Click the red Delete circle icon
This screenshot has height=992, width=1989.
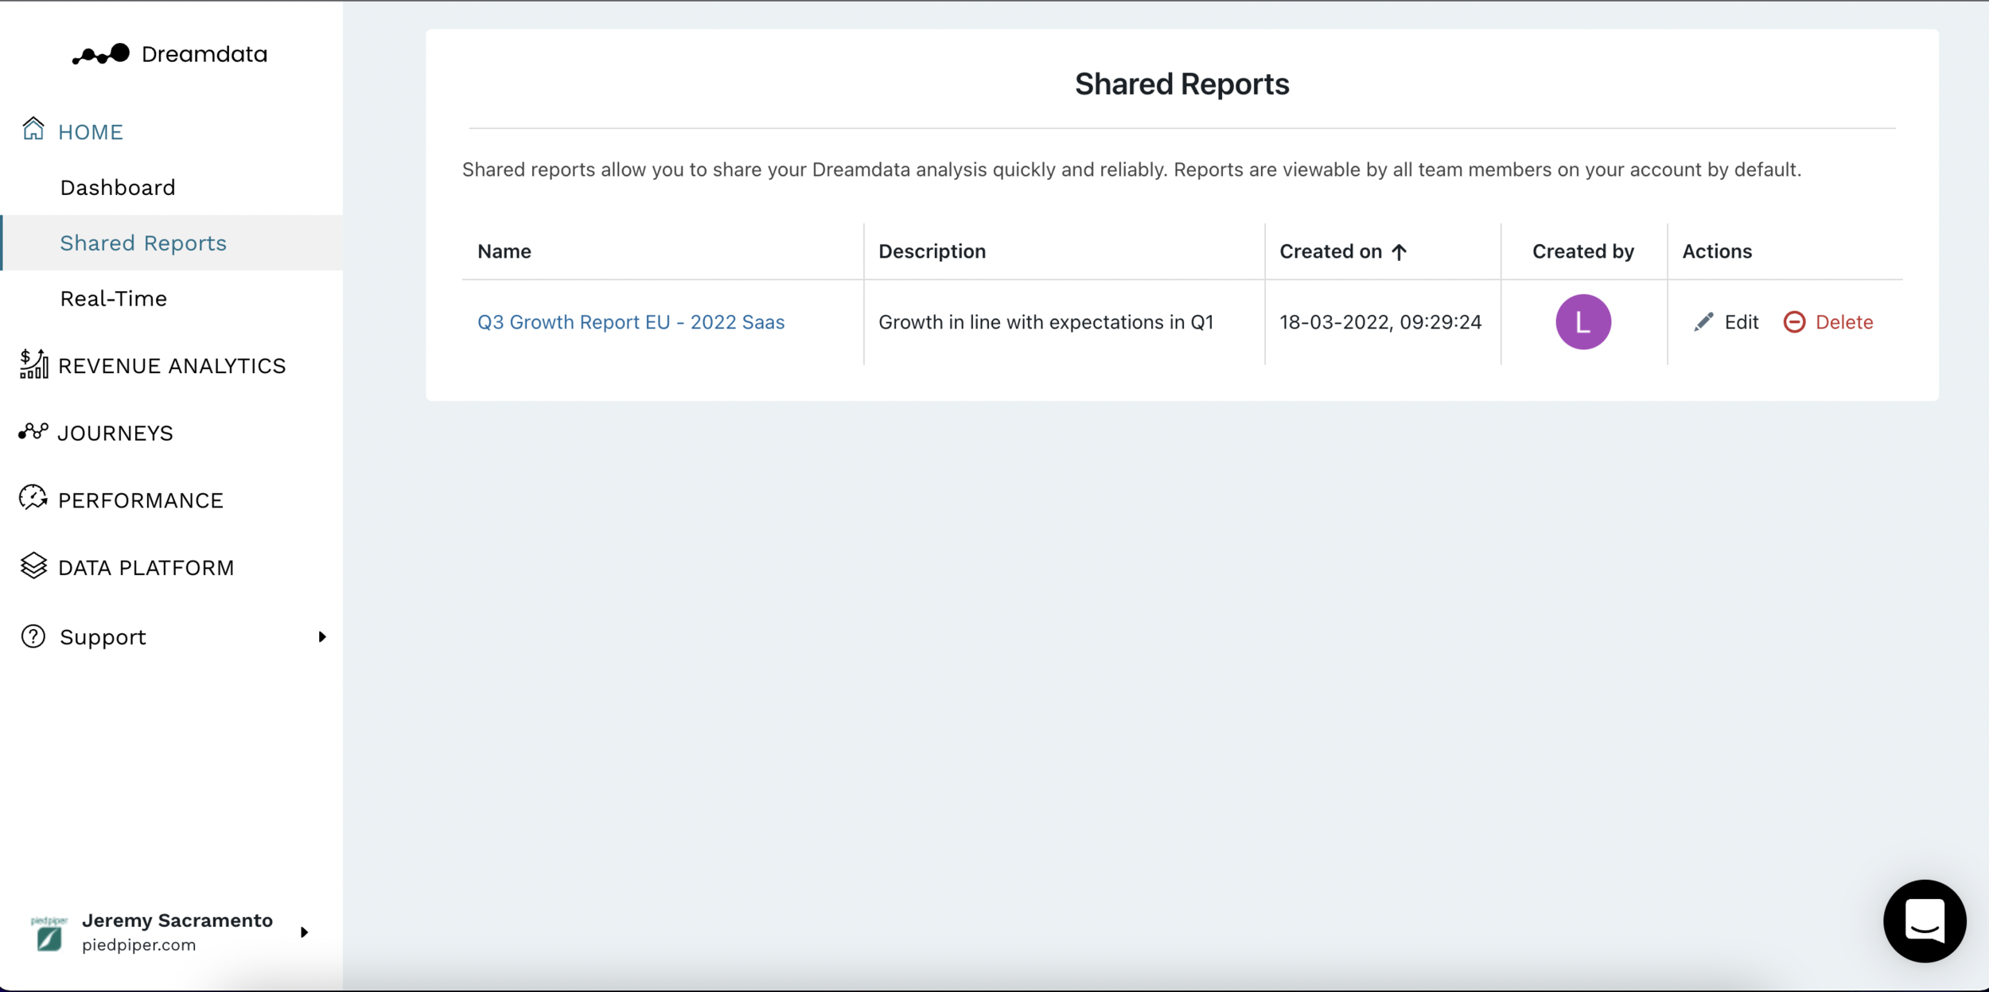1794,322
